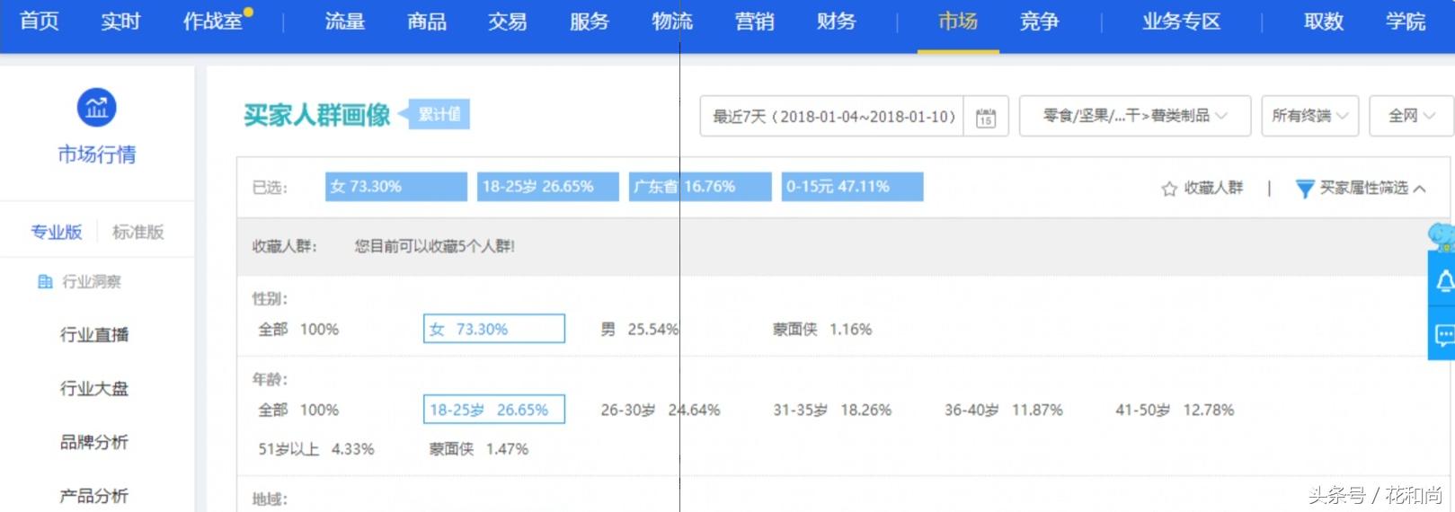
Task: Expand the 零食/坚果 category dropdown
Action: pyautogui.click(x=1135, y=116)
